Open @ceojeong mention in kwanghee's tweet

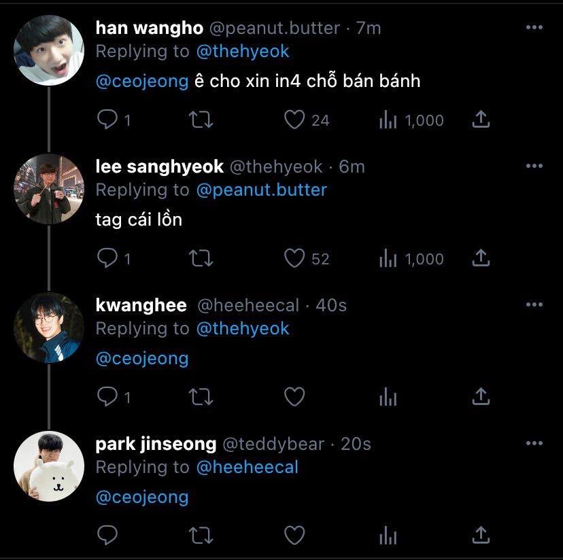point(142,358)
